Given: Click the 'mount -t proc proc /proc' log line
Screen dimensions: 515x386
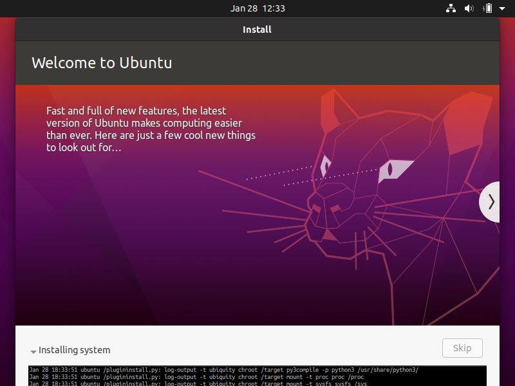Looking at the screenshot, I should coord(196,377).
